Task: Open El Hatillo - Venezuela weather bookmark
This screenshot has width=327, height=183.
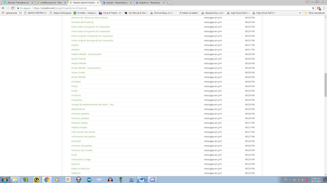Action: (x=85, y=13)
